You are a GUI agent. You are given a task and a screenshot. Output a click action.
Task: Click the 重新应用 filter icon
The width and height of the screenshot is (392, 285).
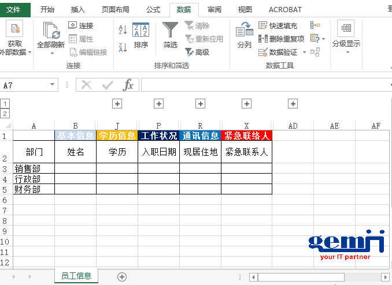pos(189,39)
